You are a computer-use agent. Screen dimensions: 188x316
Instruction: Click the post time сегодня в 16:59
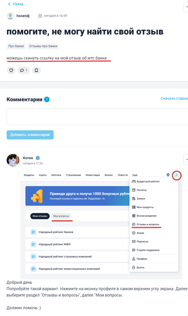(x=55, y=16)
